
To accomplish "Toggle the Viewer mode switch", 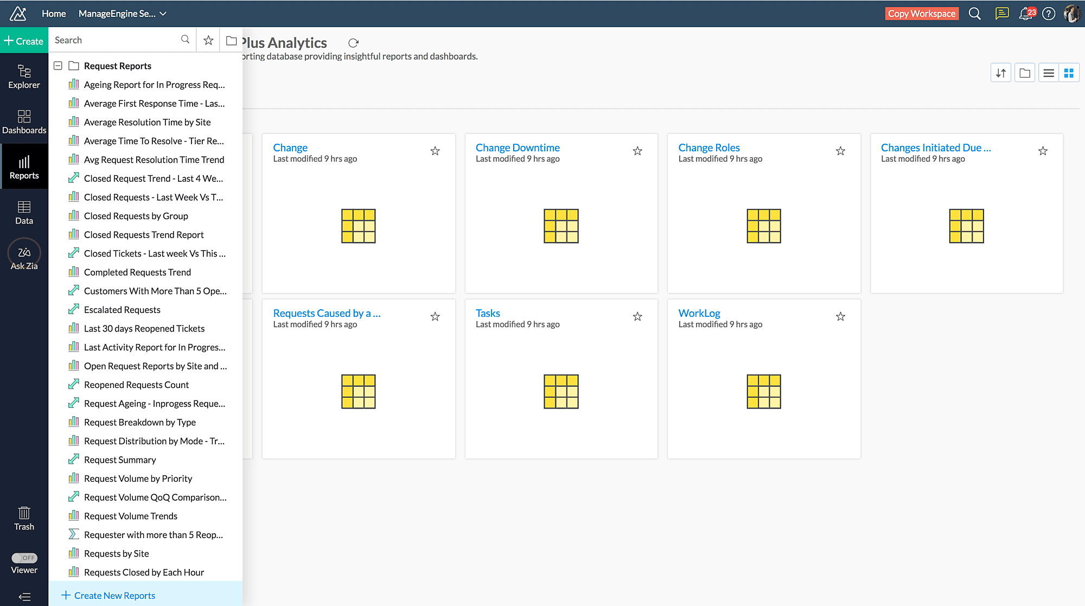I will click(24, 558).
